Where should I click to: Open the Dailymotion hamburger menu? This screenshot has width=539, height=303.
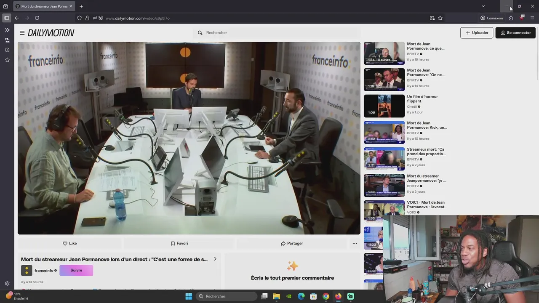(22, 33)
